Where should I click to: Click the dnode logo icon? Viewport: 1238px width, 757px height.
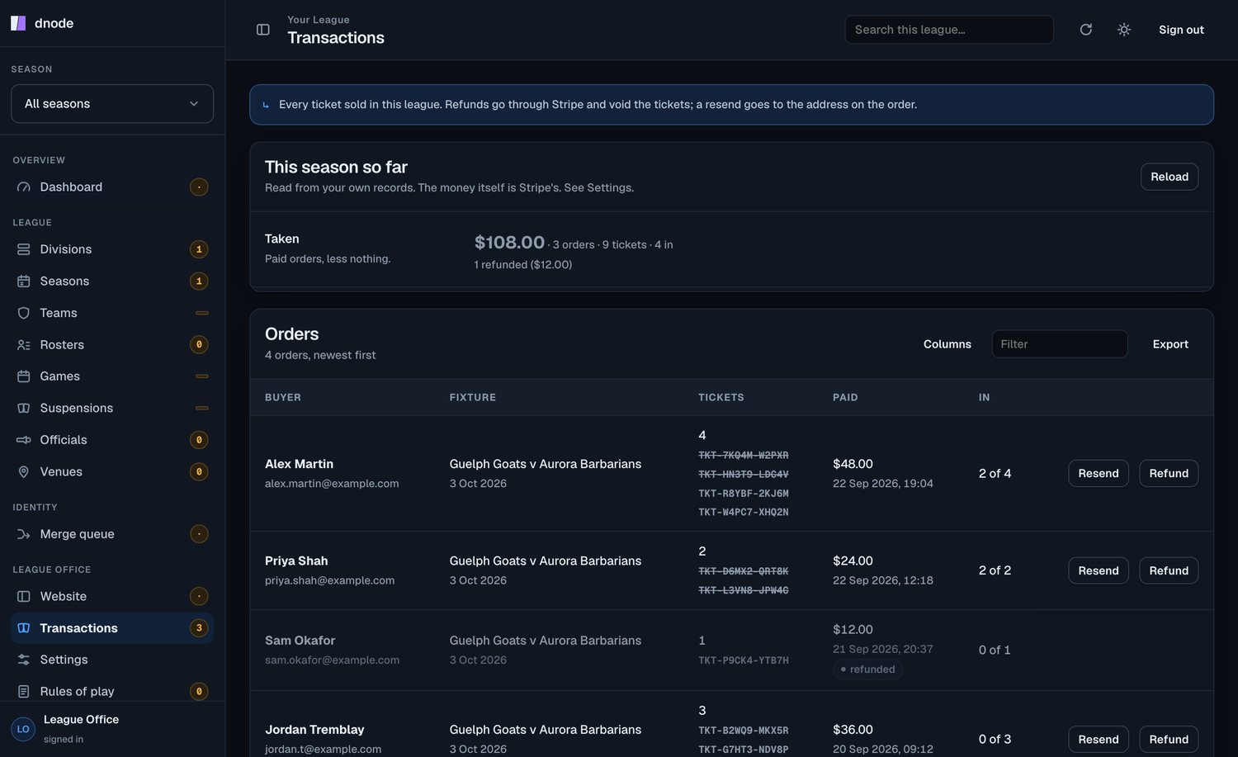[x=18, y=23]
